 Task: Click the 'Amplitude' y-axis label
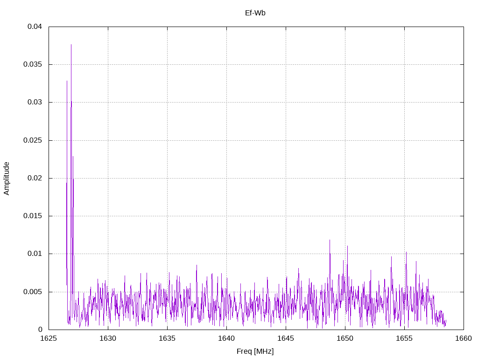pos(7,179)
